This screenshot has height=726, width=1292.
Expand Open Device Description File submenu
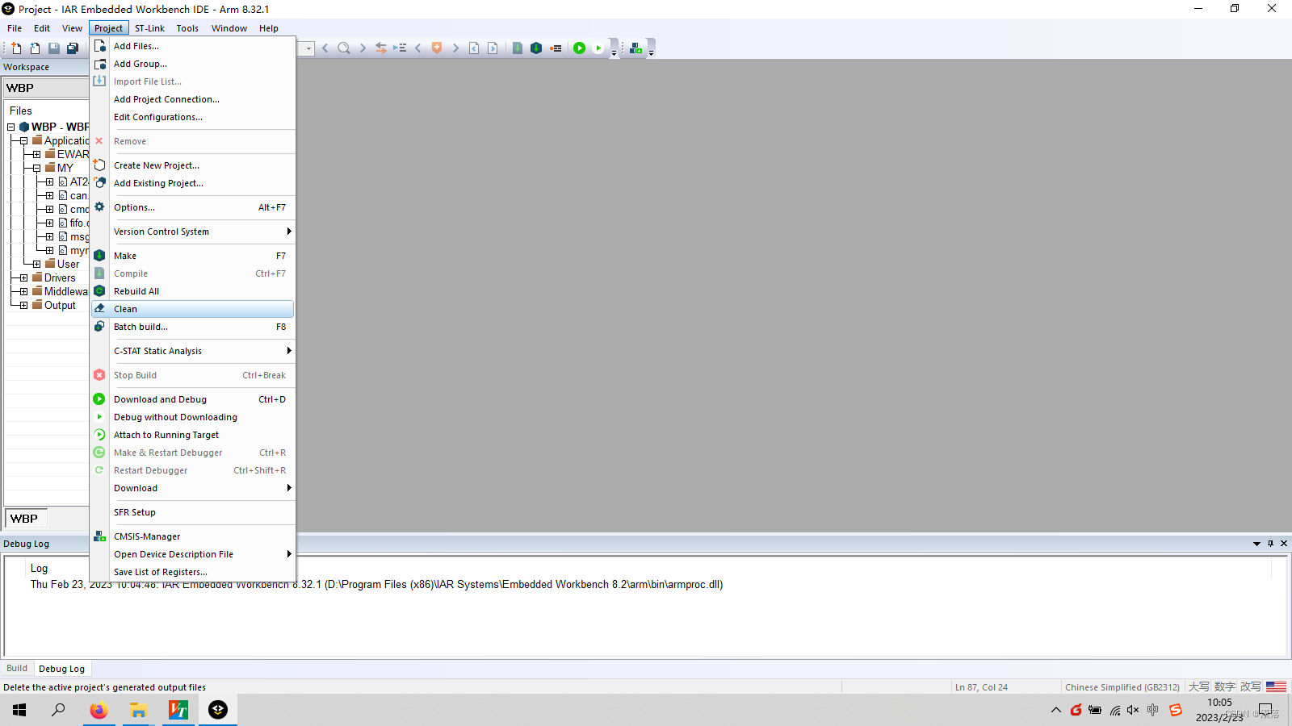193,554
